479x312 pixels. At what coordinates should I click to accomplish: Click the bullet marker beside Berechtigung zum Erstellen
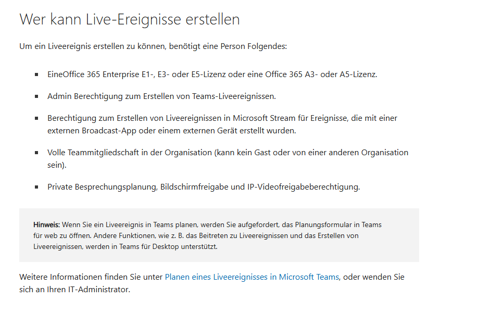tap(36, 118)
